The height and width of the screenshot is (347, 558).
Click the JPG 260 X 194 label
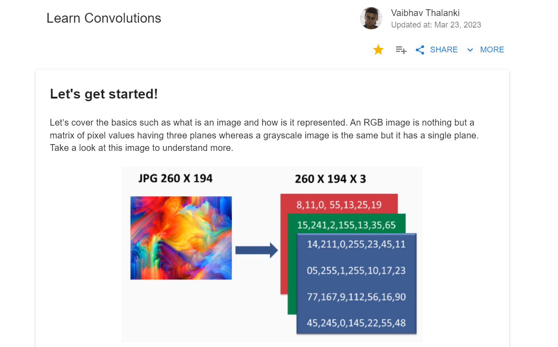(175, 178)
